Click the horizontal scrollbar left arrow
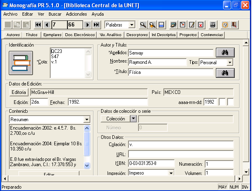The image size is (252, 191). click(5, 179)
